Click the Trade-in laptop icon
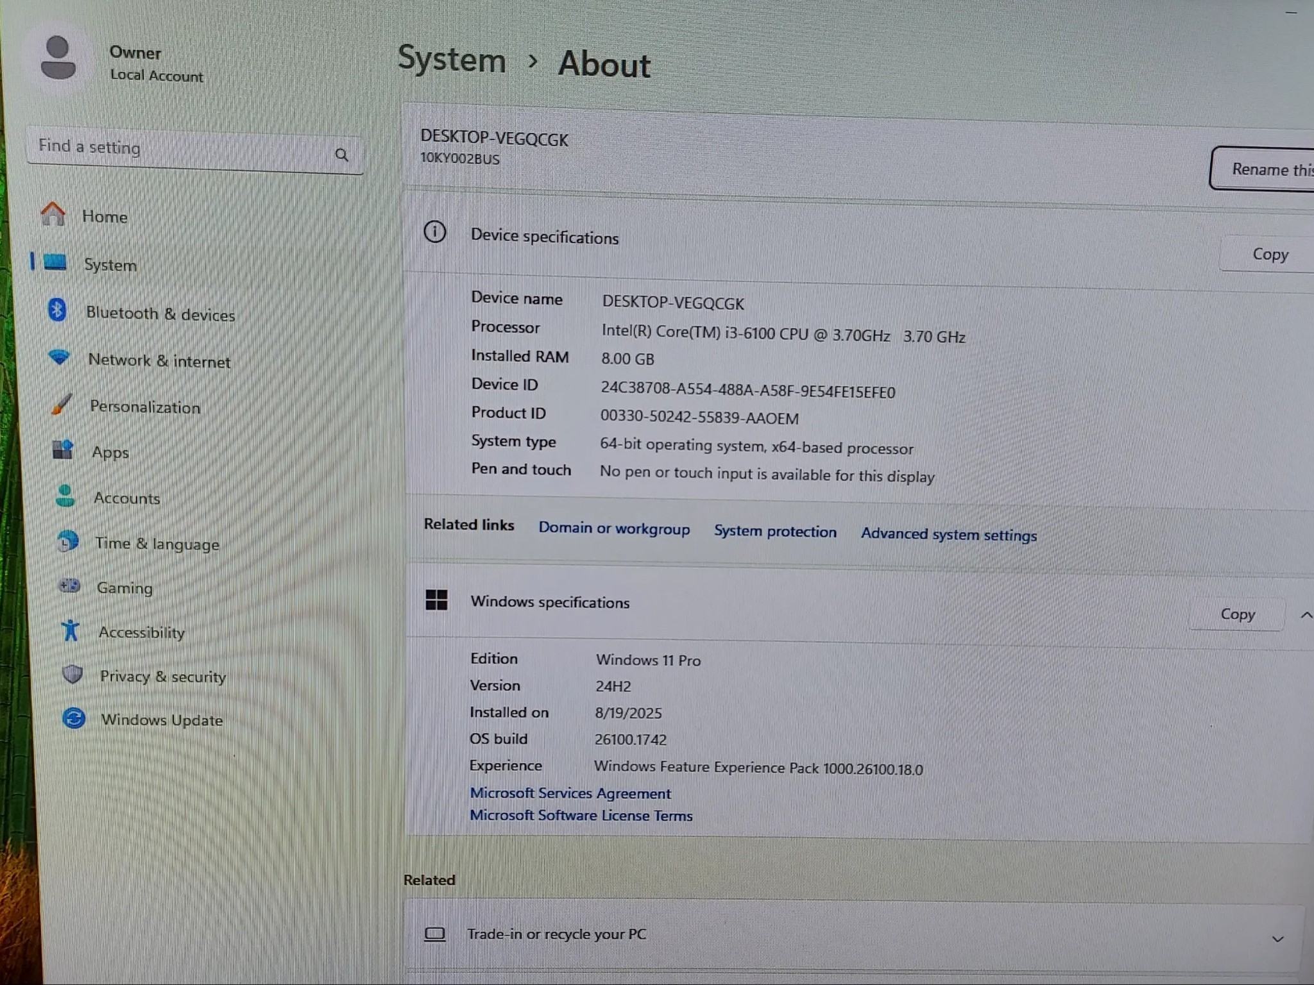1314x985 pixels. (x=435, y=934)
